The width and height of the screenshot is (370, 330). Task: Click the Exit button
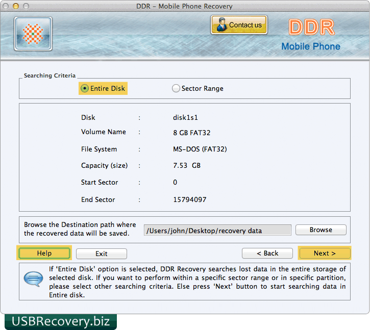coord(102,253)
